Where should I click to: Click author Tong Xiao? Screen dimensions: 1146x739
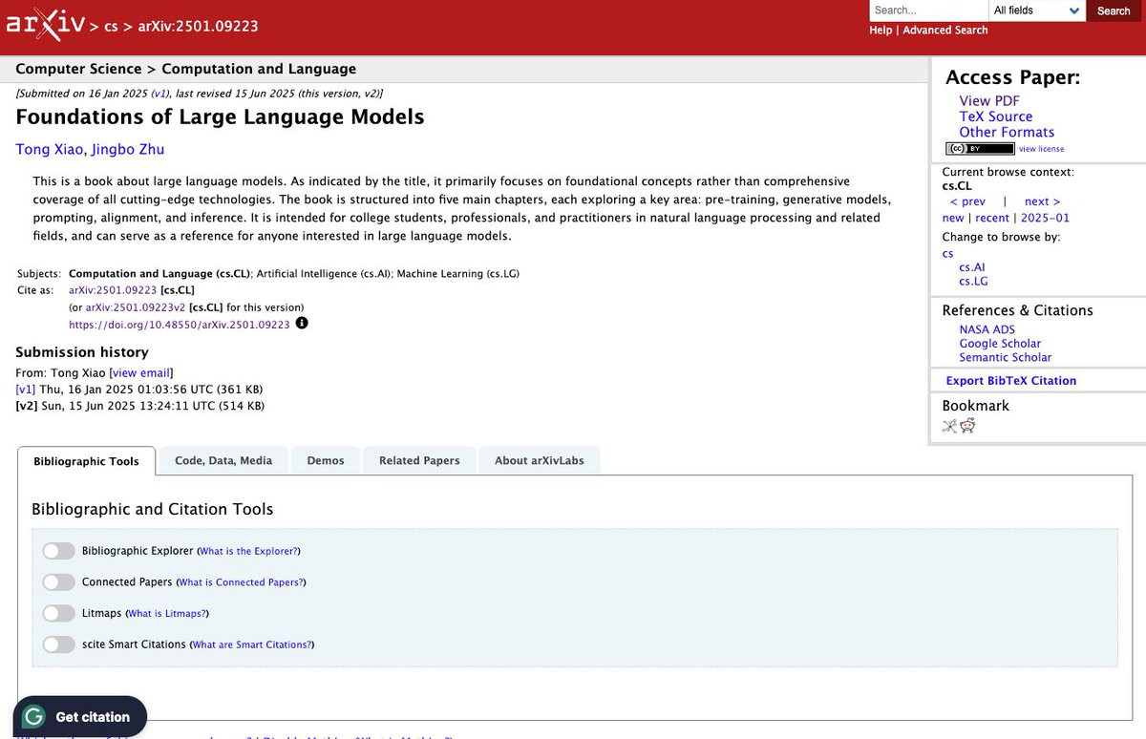(x=48, y=149)
